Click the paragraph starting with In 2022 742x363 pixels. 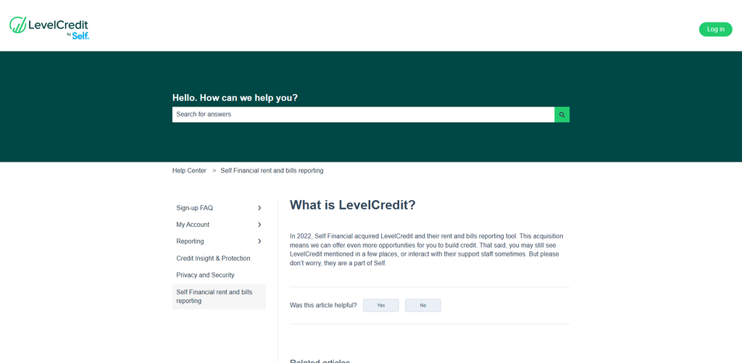(x=426, y=249)
